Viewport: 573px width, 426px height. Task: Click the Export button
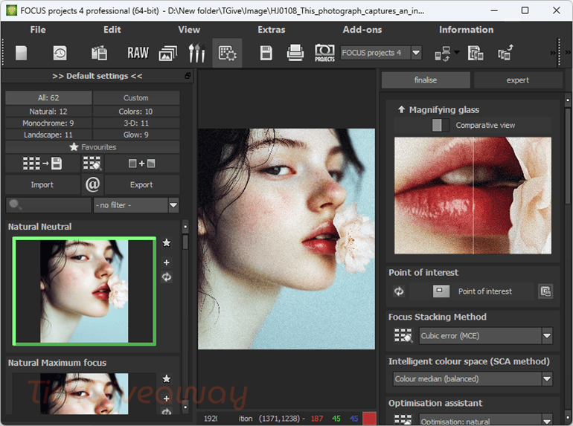coord(142,184)
